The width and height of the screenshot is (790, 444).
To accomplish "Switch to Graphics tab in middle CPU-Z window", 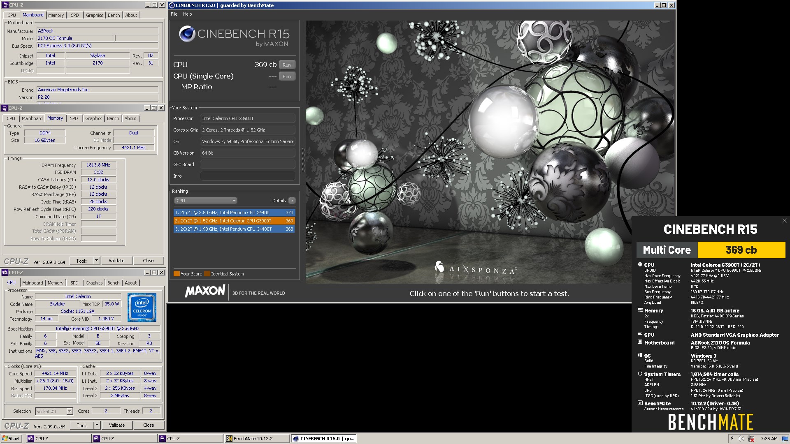I will tap(94, 118).
